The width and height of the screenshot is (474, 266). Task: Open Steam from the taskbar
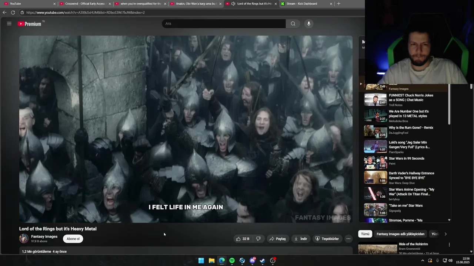(x=262, y=260)
